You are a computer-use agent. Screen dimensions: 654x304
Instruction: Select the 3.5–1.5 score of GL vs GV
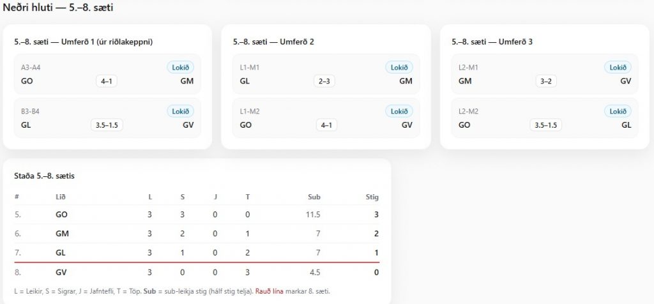point(107,125)
